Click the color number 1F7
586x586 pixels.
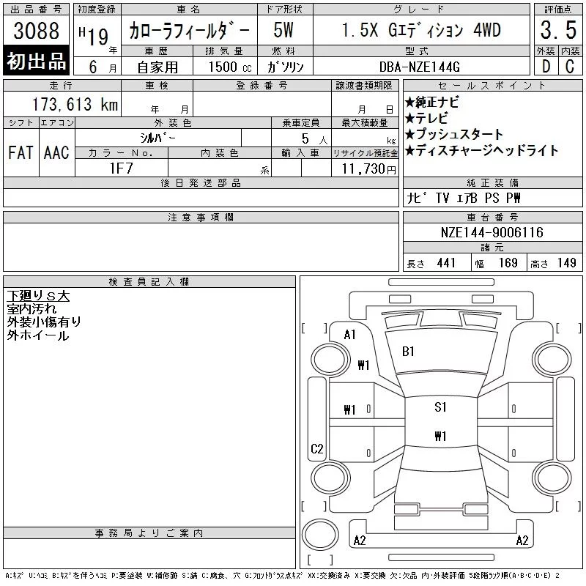(x=121, y=168)
